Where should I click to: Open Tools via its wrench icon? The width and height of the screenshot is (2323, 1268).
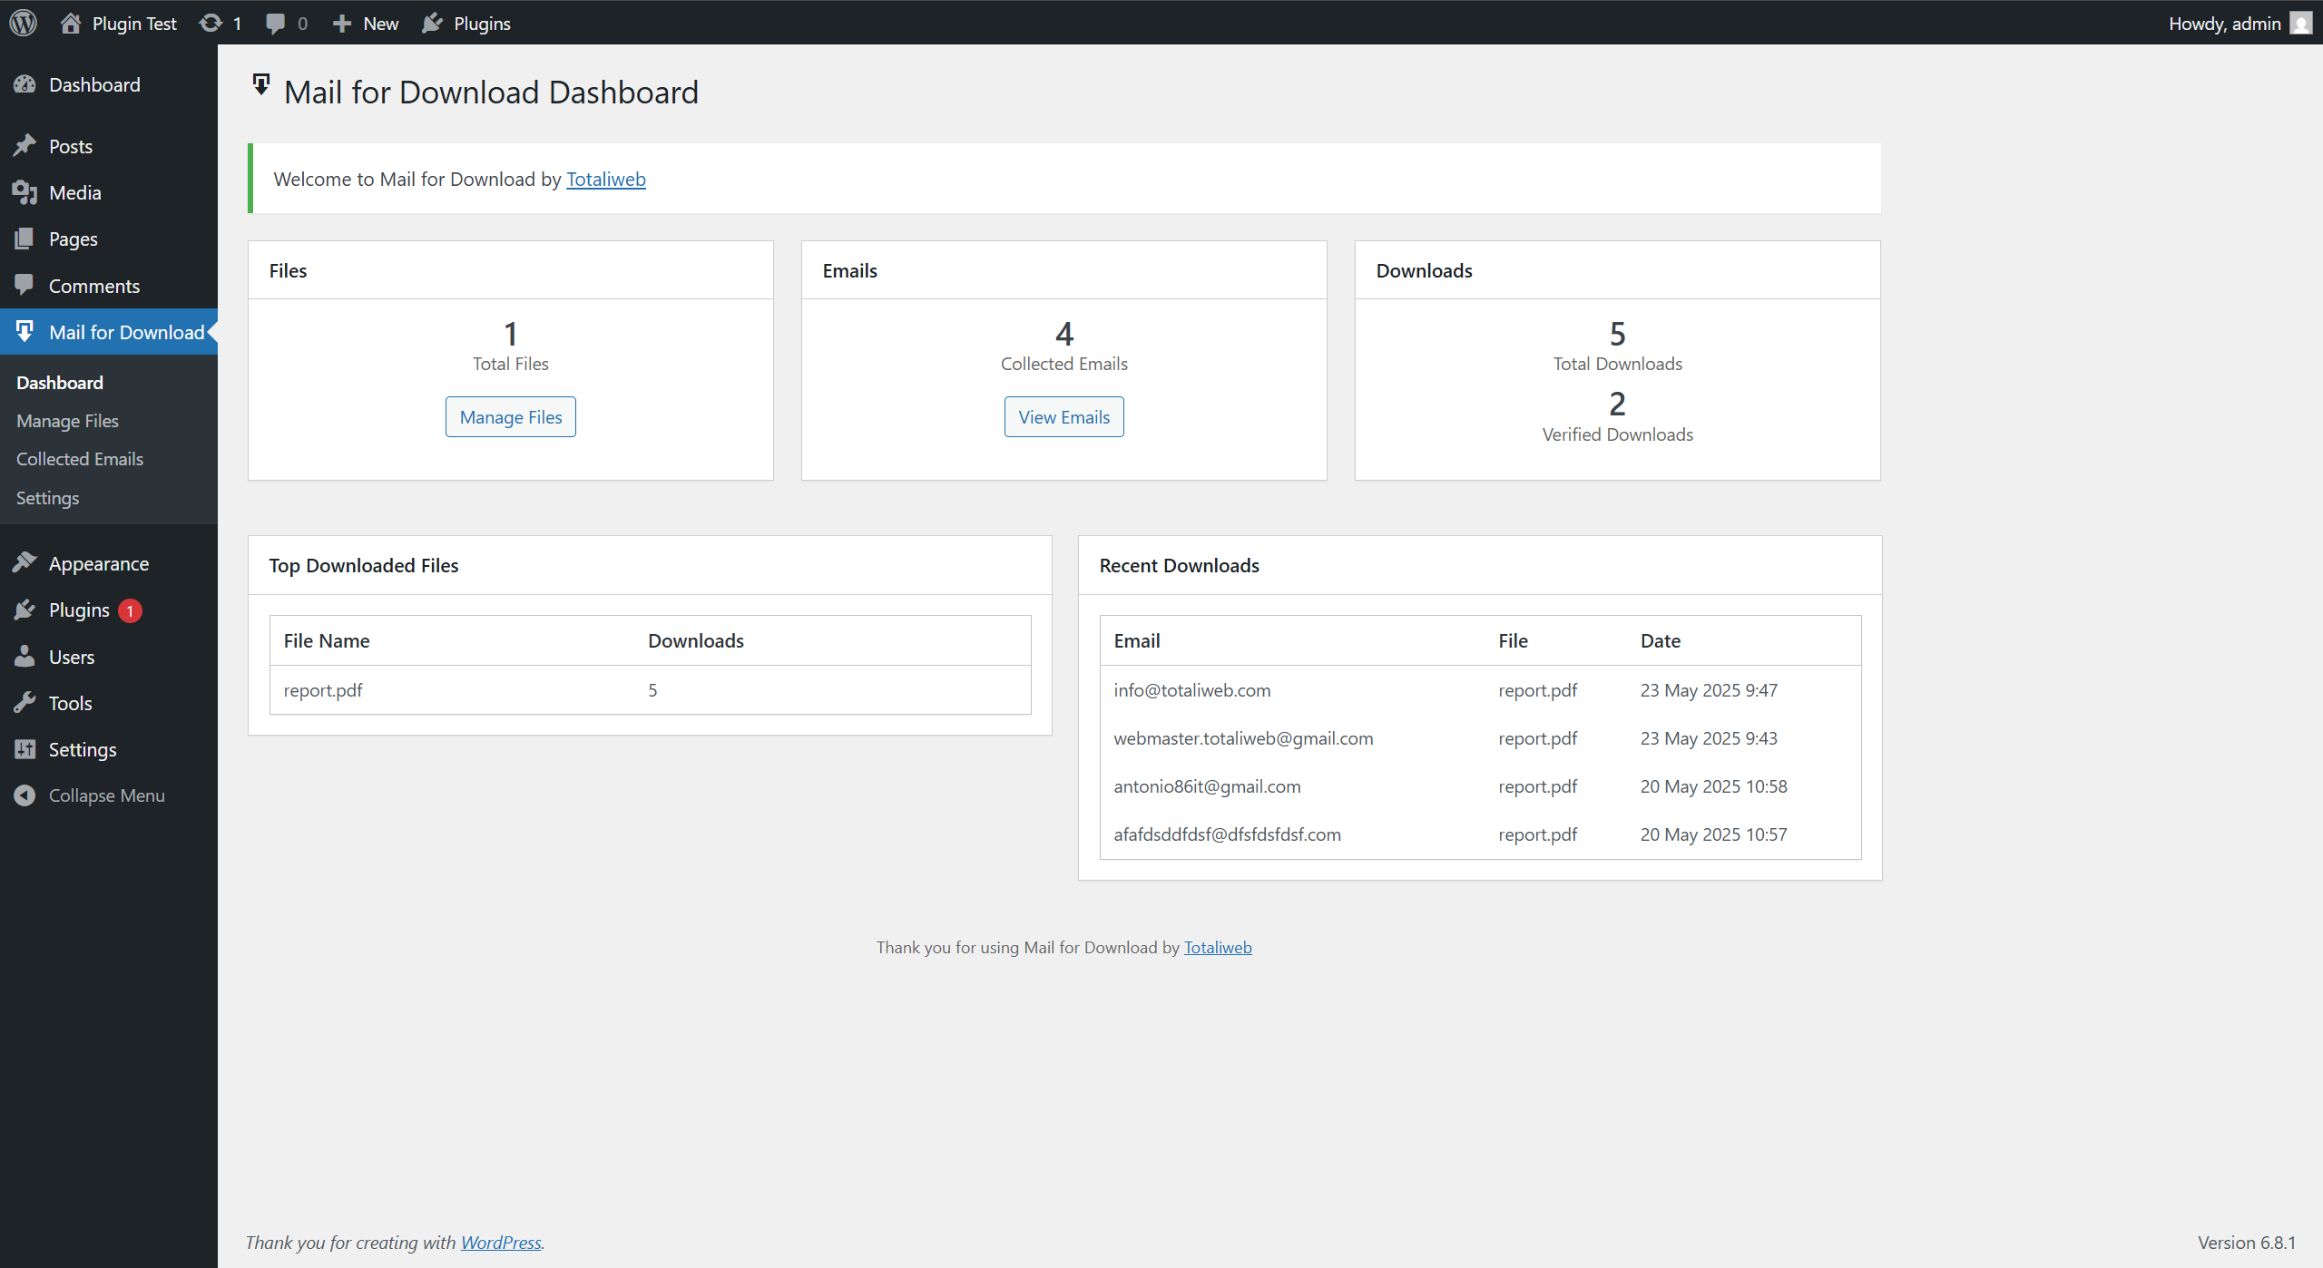click(25, 703)
